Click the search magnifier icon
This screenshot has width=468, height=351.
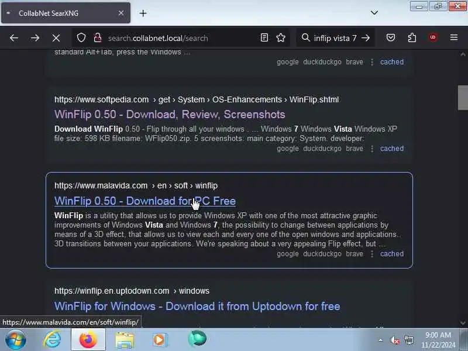pos(305,37)
